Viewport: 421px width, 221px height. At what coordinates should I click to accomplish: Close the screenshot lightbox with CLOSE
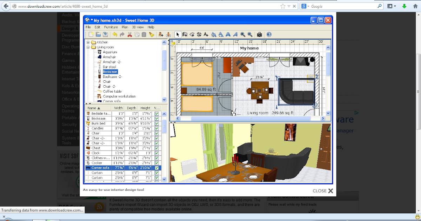point(323,191)
